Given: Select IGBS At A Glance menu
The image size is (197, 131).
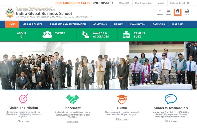Looking at the screenshot, I should [x=33, y=24].
